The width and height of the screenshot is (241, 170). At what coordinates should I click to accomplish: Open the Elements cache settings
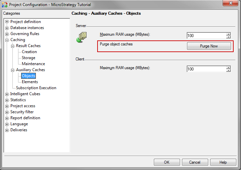[x=29, y=82]
